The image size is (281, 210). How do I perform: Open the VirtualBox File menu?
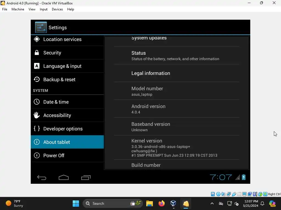click(x=5, y=9)
